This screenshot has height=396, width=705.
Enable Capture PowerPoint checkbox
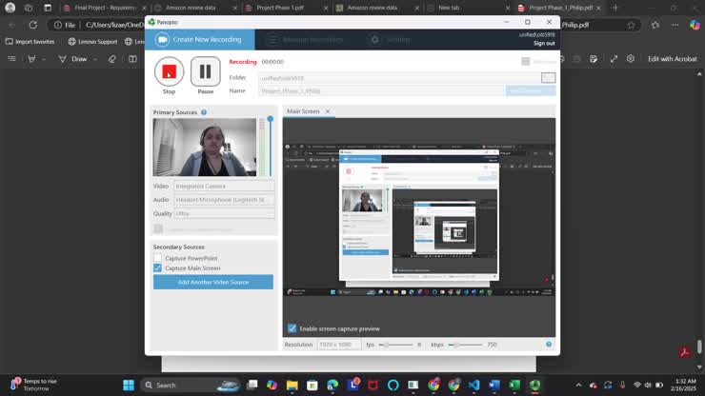point(158,258)
